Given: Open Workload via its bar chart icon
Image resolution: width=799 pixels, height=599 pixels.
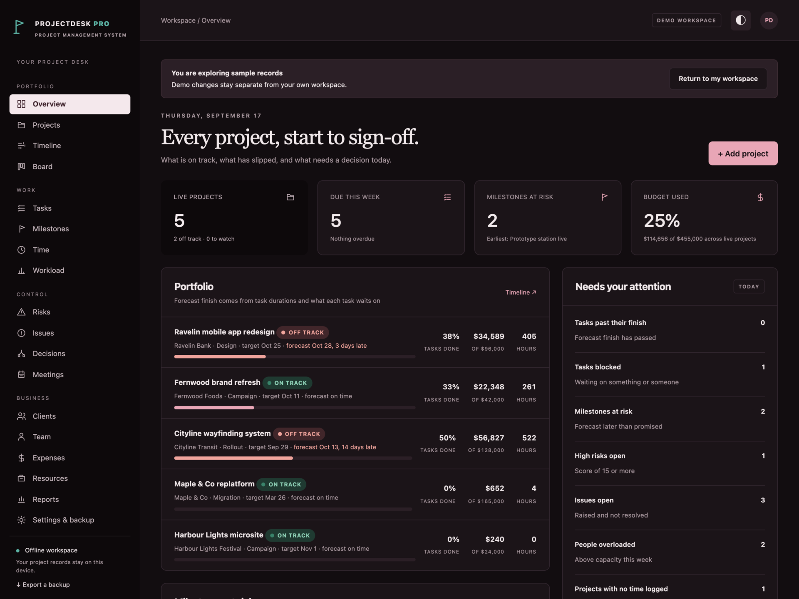Looking at the screenshot, I should tap(21, 270).
